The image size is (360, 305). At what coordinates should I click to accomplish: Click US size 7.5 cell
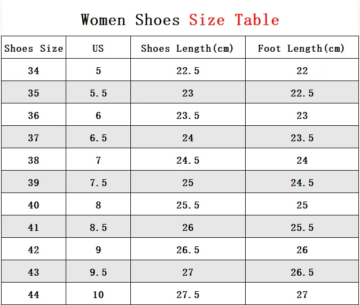pos(98,183)
